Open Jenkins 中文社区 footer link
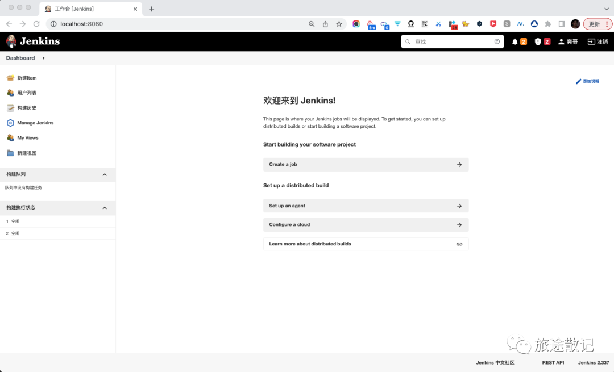Image resolution: width=614 pixels, height=372 pixels. 495,362
